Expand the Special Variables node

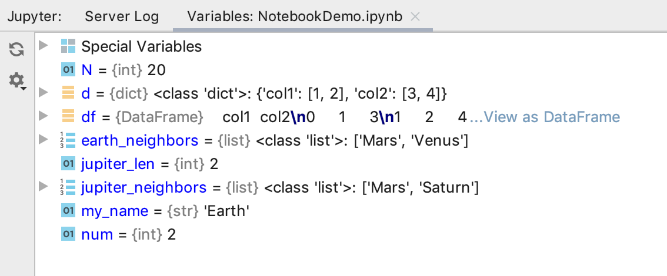click(x=44, y=45)
